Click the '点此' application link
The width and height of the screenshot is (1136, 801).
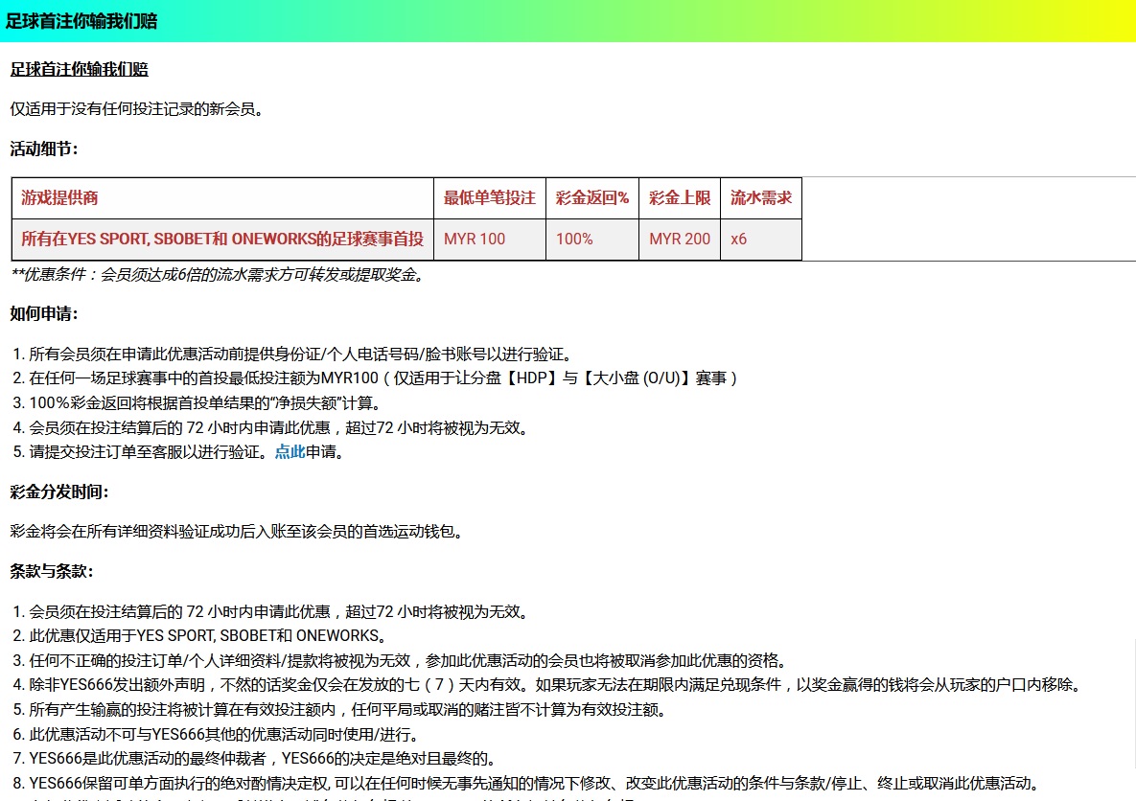click(x=290, y=452)
